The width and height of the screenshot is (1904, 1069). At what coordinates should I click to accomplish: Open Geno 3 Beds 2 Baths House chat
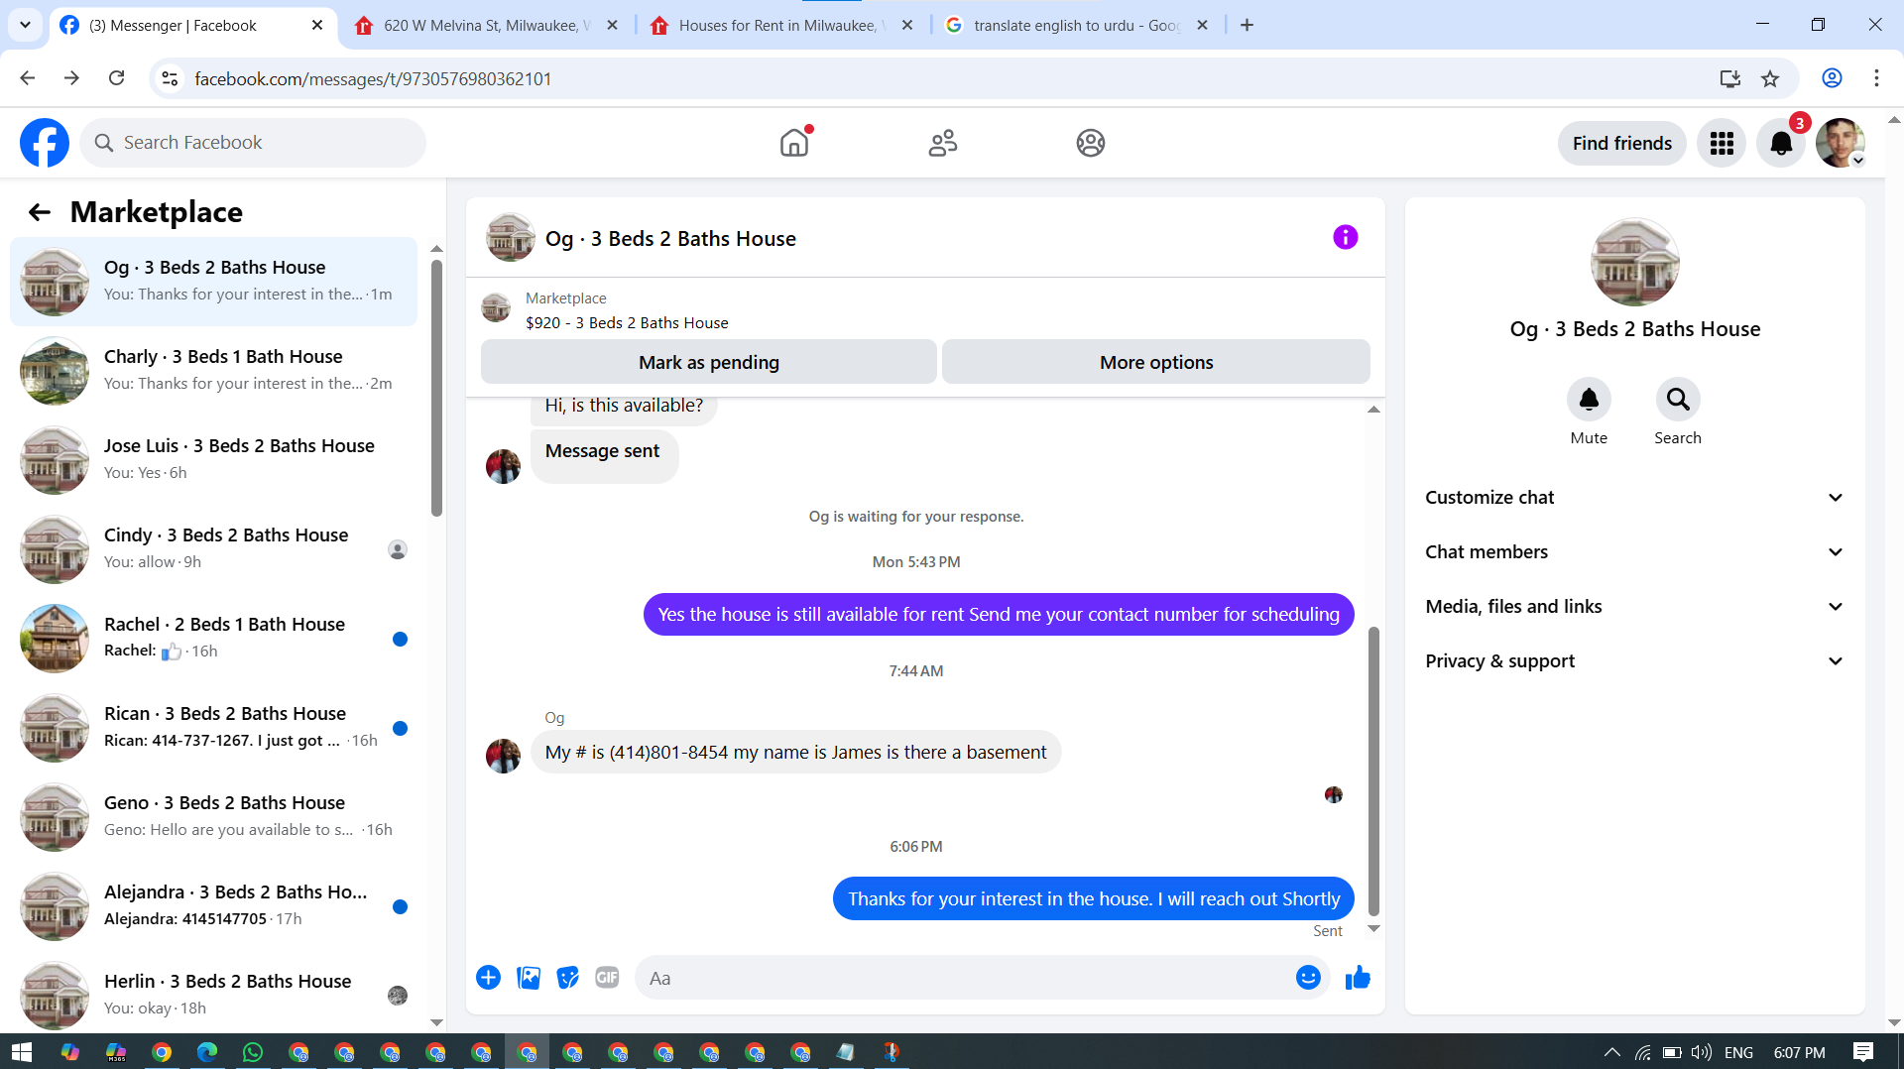coord(213,817)
